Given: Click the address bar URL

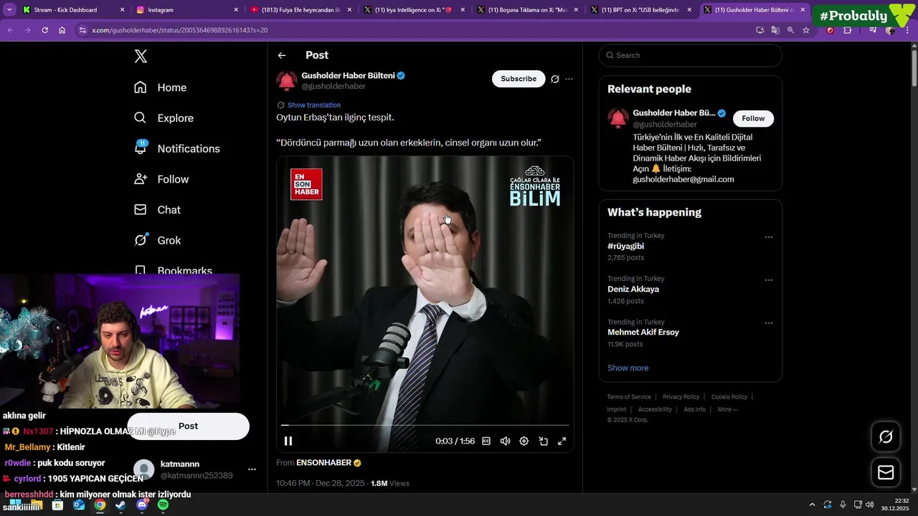Looking at the screenshot, I should point(179,30).
